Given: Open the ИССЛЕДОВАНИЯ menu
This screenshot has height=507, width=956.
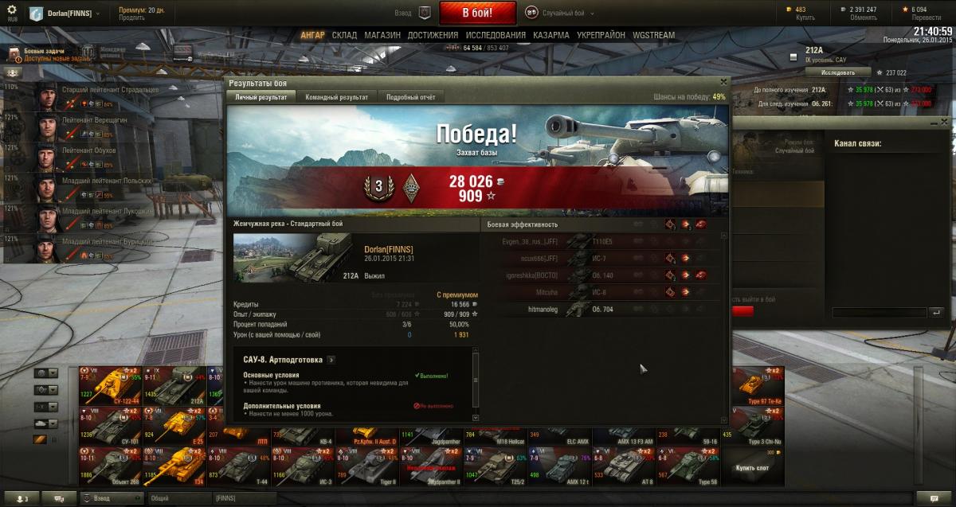Looking at the screenshot, I should 496,35.
